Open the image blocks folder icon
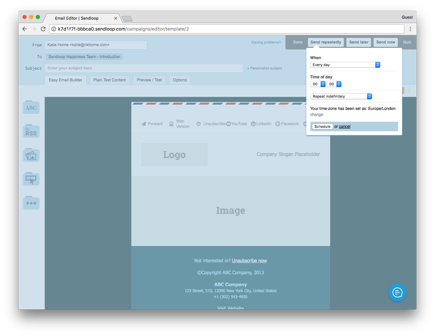 pyautogui.click(x=31, y=155)
